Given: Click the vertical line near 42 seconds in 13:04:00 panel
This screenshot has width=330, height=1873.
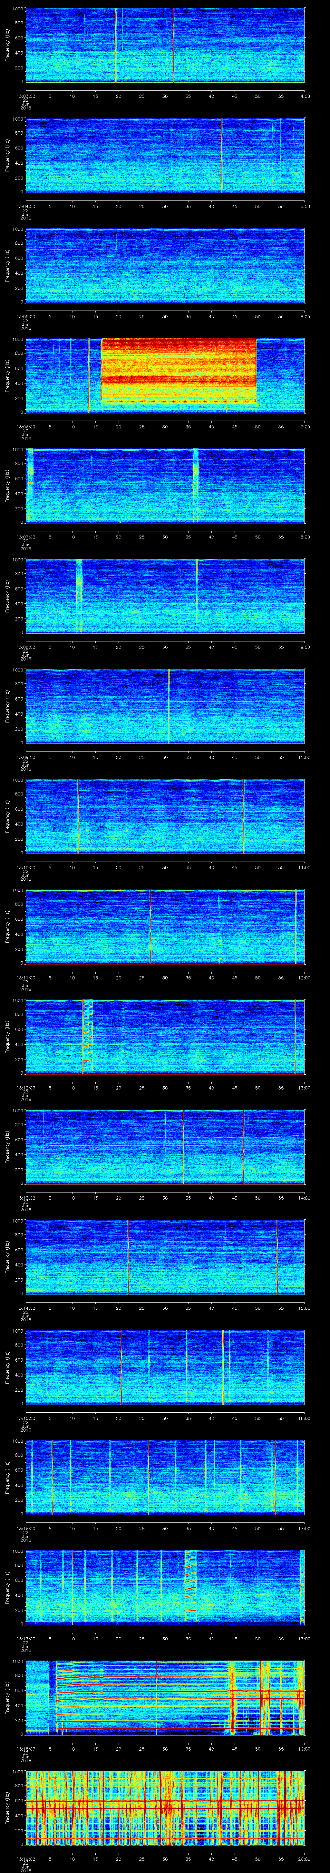Looking at the screenshot, I should pyautogui.click(x=222, y=155).
